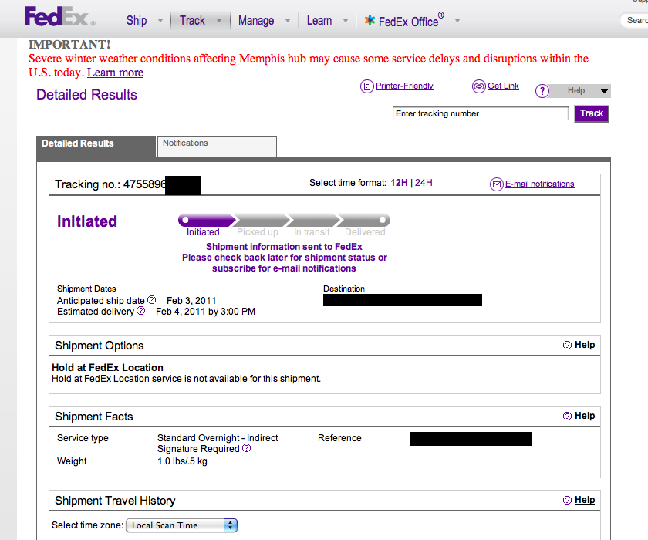Click Help link in Shipment Options
This screenshot has height=540, width=648.
point(585,345)
